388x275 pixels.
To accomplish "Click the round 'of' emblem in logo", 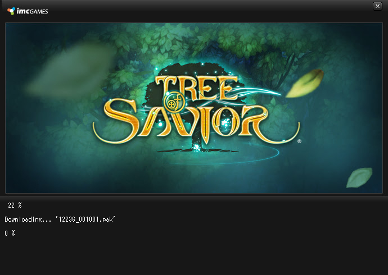I will click(x=174, y=102).
